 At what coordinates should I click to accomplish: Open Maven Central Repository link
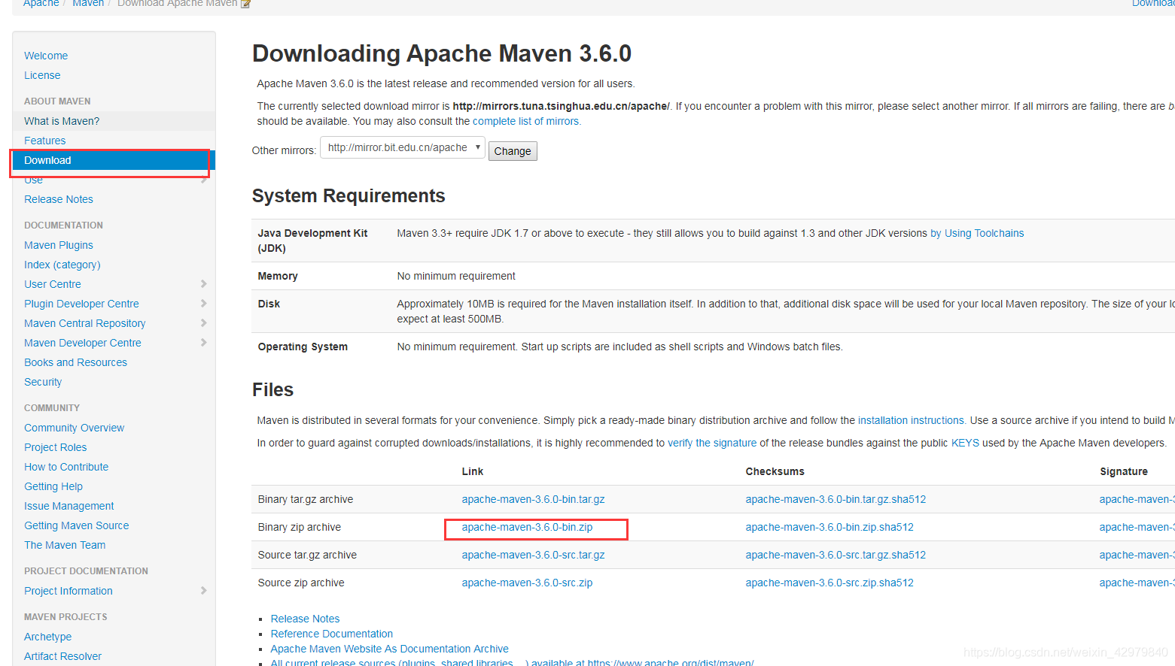point(85,323)
